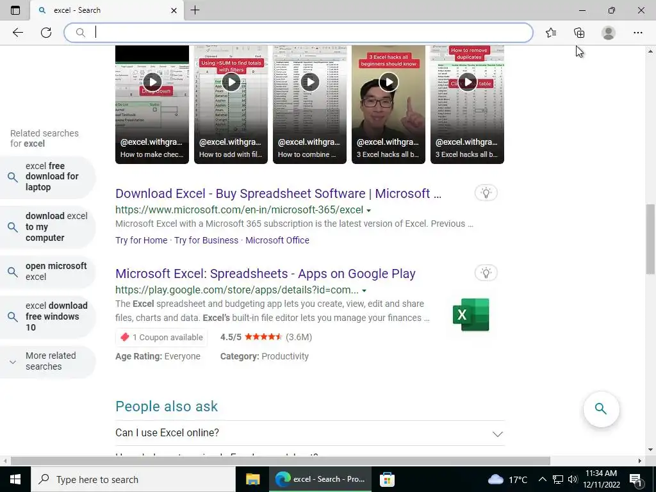Image resolution: width=656 pixels, height=492 pixels.
Task: Select the 'excel - Search' browser tab
Action: [107, 10]
